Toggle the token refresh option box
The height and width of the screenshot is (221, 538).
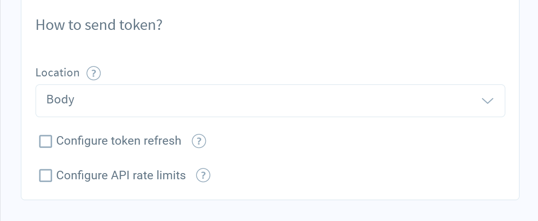(46, 141)
